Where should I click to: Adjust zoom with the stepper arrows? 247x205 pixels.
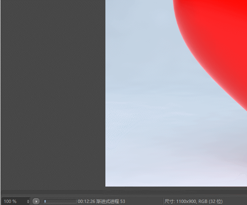tap(28, 201)
